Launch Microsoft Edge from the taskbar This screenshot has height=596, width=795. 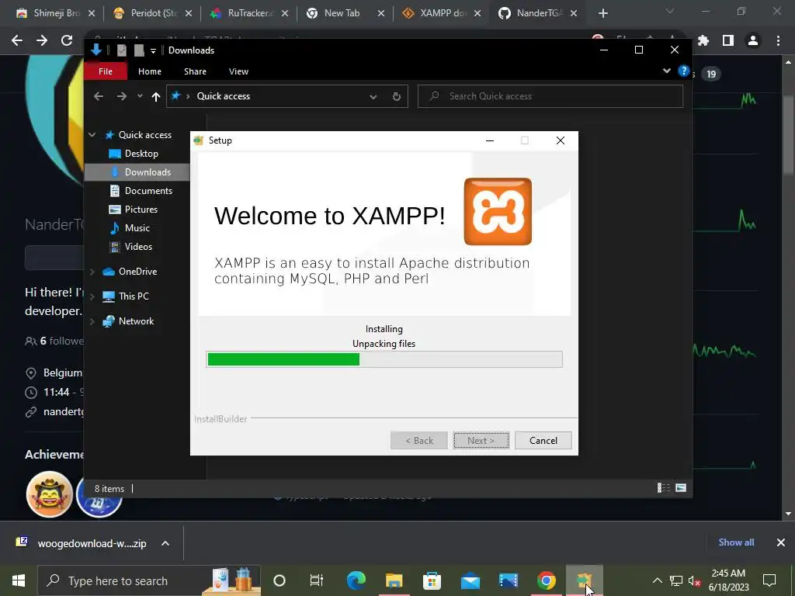(356, 580)
